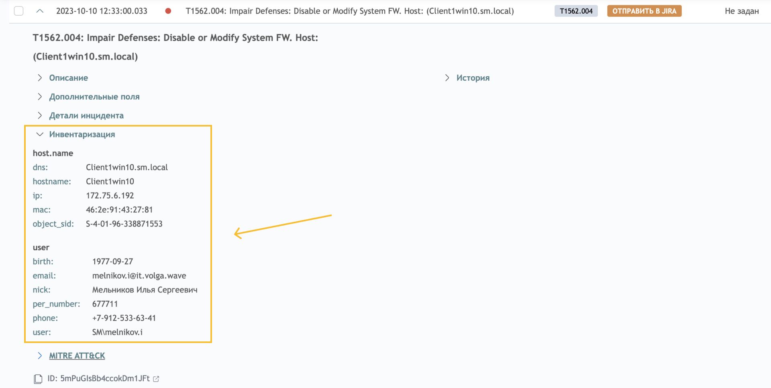Screen dimensions: 771x388
Task: Select the per_number value 677711
Action: [105, 304]
